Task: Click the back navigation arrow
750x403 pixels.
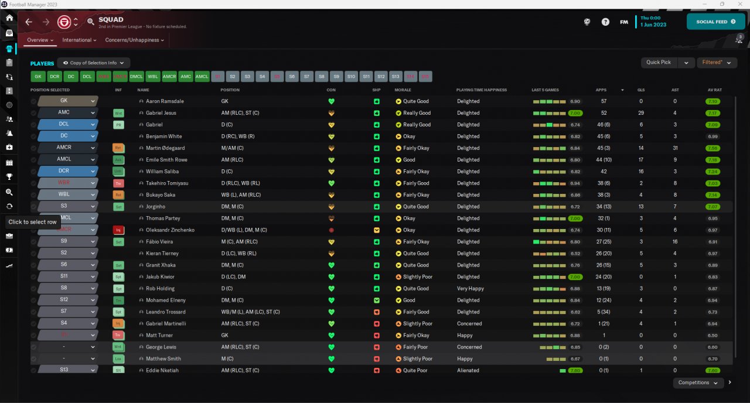Action: pyautogui.click(x=29, y=22)
